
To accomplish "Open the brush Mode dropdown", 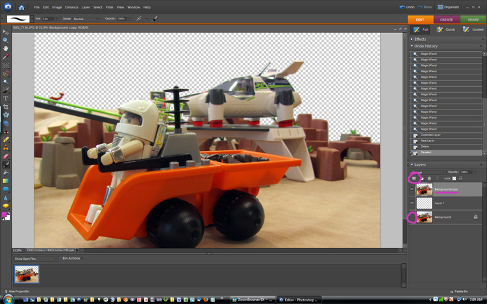I will click(x=85, y=19).
